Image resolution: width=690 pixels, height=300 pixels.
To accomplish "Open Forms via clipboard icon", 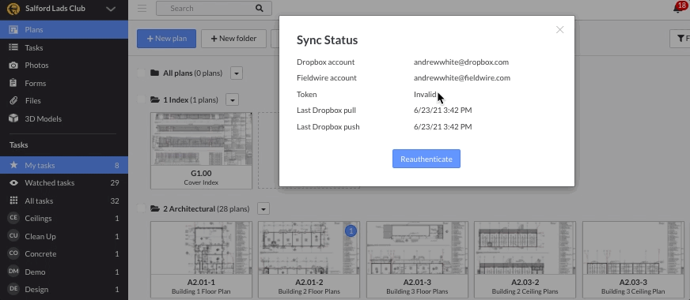I will click(13, 83).
